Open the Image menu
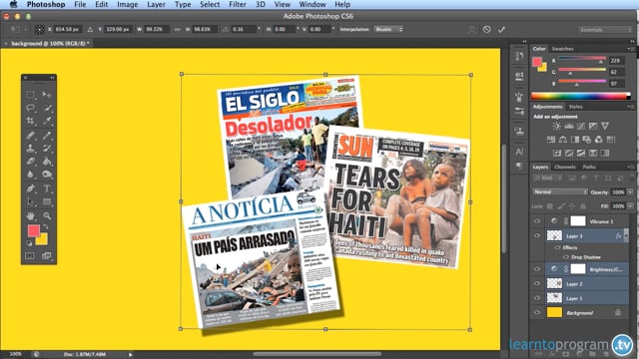Screen dimensions: 639x359 127,4
